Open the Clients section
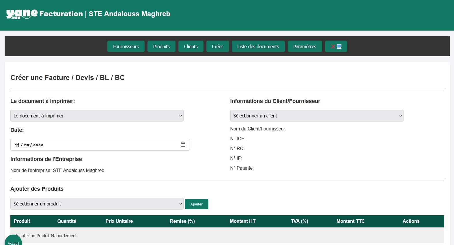 tap(191, 46)
